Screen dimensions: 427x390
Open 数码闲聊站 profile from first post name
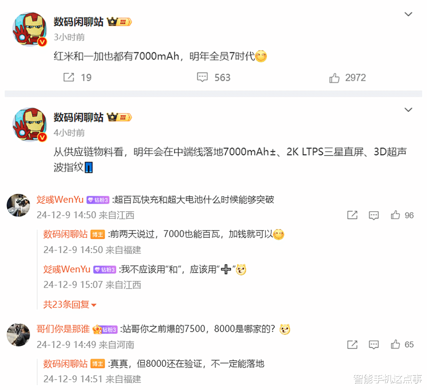tap(78, 22)
